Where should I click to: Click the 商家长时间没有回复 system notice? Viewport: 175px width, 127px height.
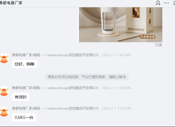87,77
